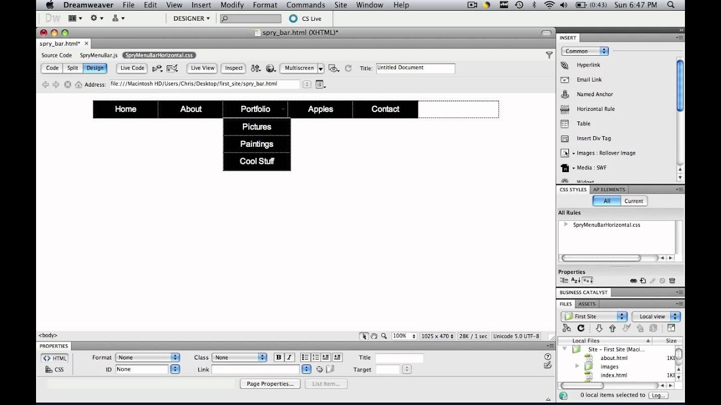Viewport: 721px width, 405px height.
Task: Switch to ASSETS tab
Action: tap(587, 304)
